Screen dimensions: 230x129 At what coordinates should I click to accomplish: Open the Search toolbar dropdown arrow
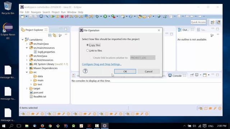[x=153, y=16]
